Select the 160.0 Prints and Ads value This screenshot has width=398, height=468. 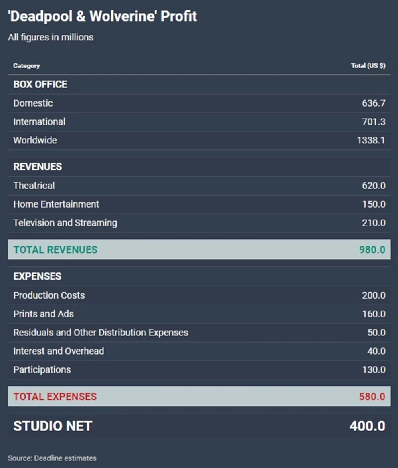pos(374,314)
